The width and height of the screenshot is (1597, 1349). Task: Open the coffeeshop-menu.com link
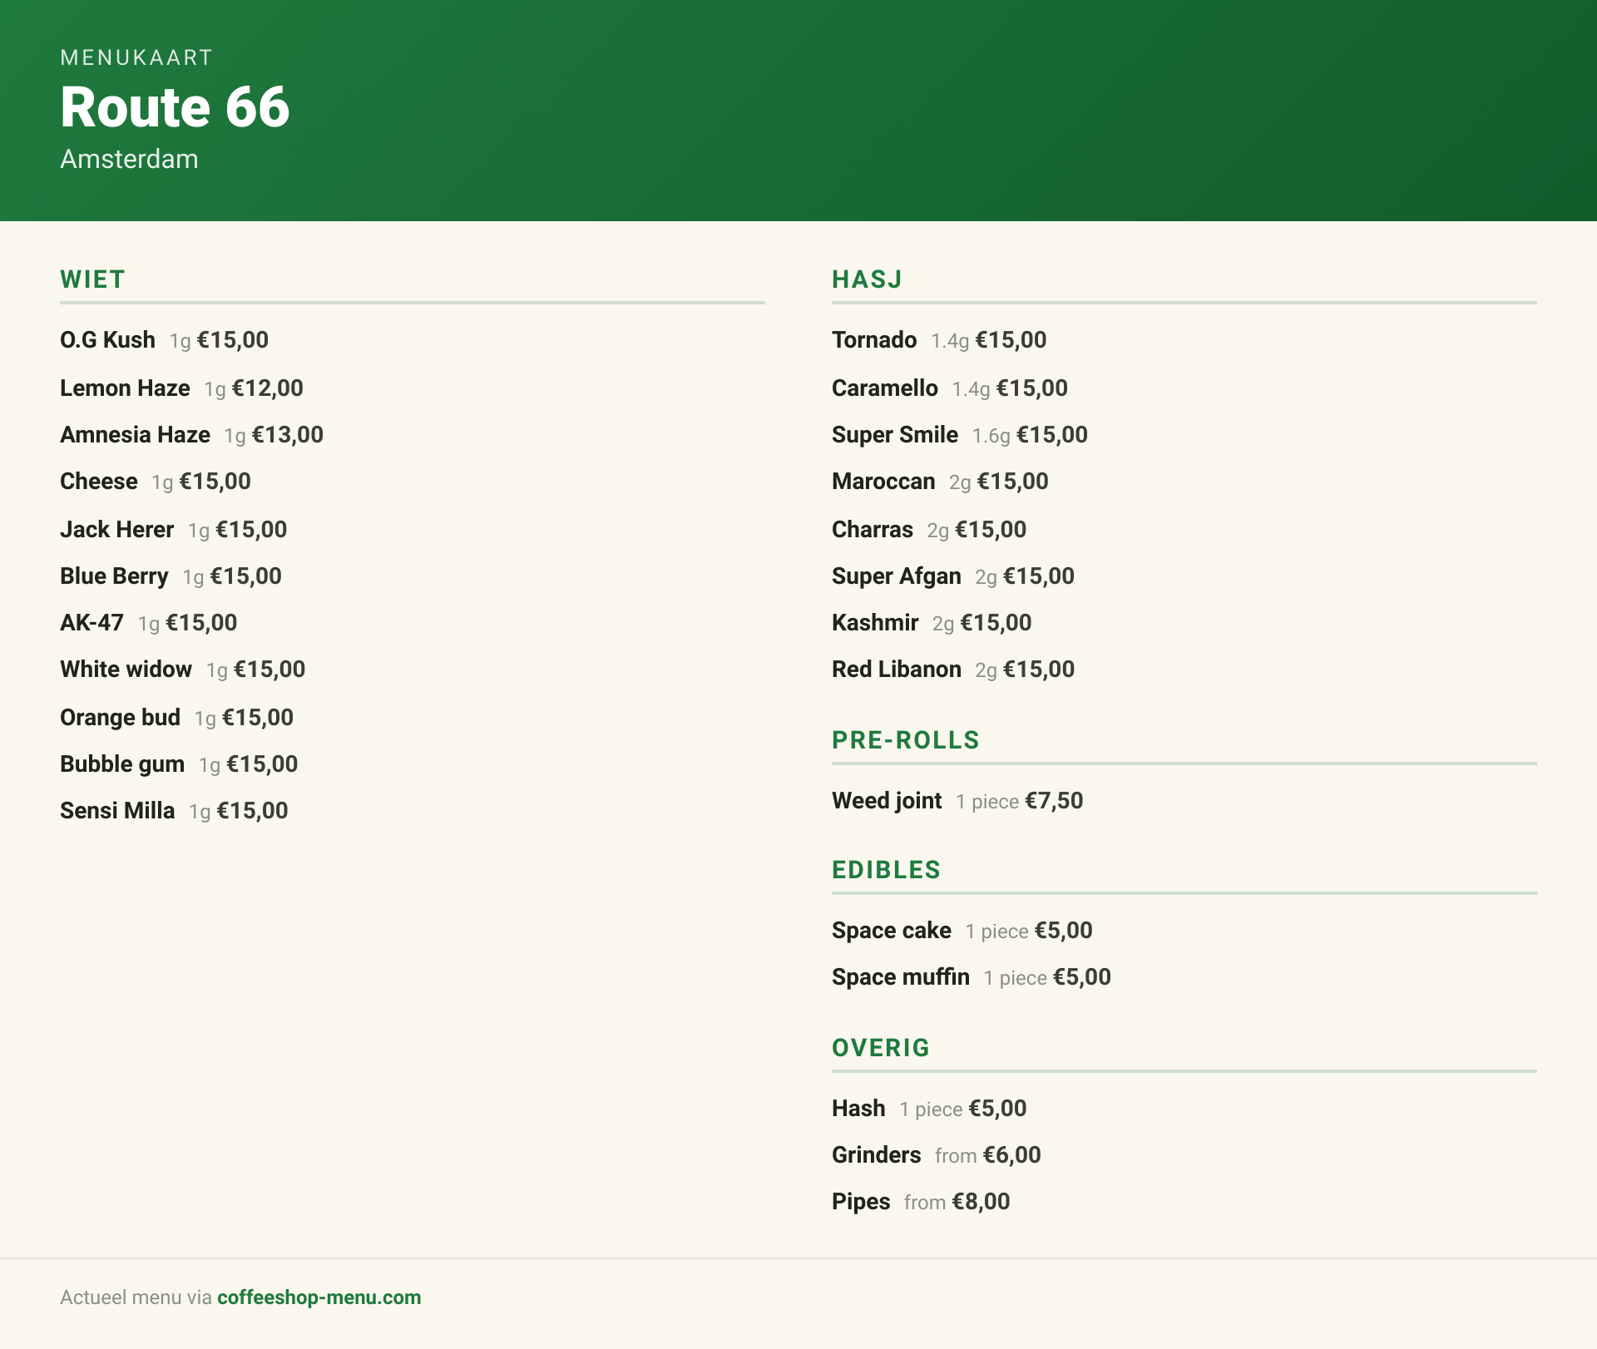319,1297
